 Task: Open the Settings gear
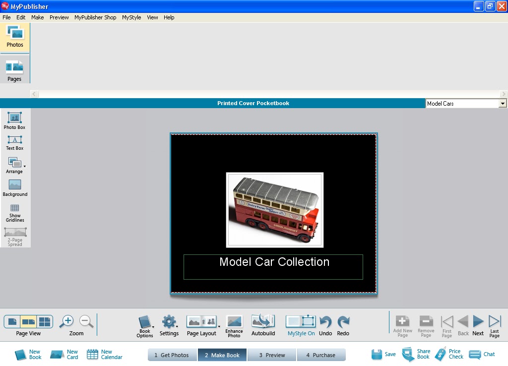[x=169, y=325]
